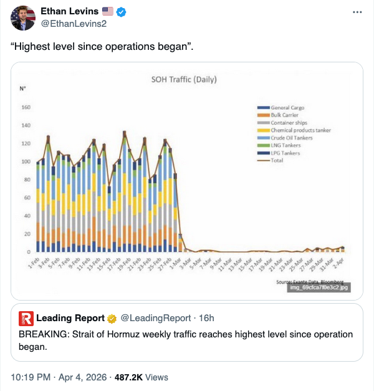The image size is (374, 391).
Task: Click the blue verified badge beside Ethan Levins
Action: tap(122, 12)
